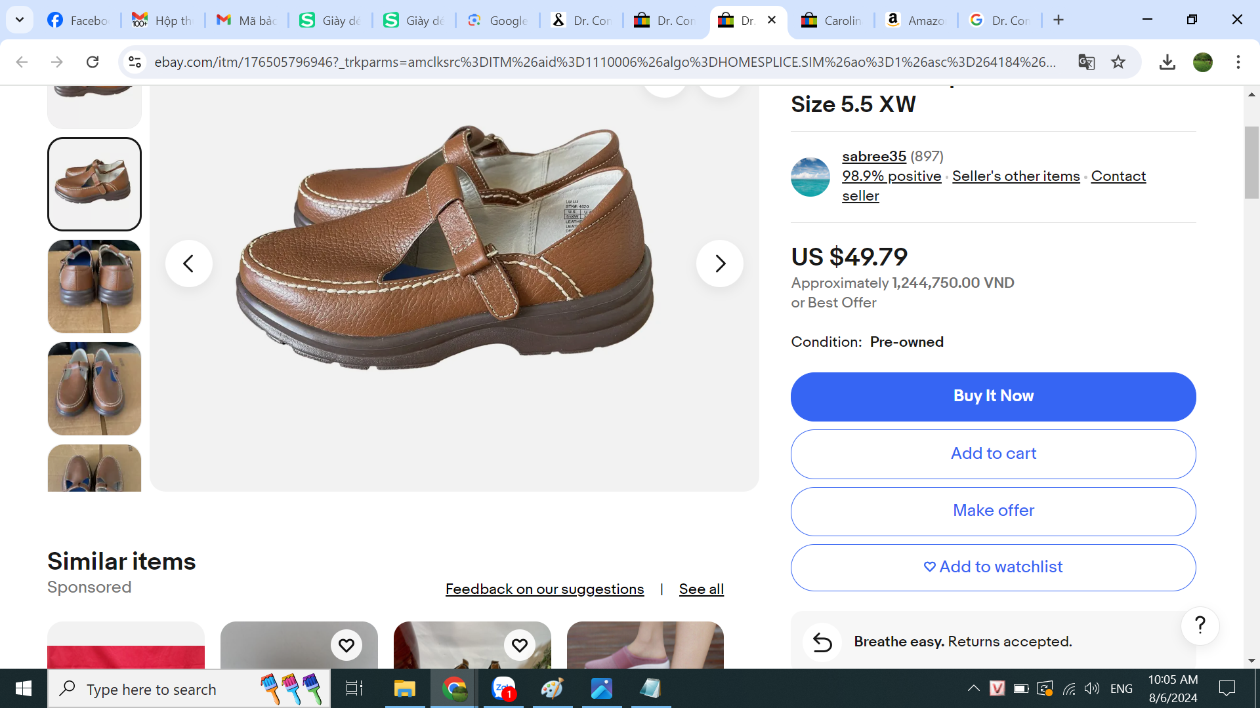Click the previous image arrow on product photo
1260x708 pixels.
[x=188, y=264]
